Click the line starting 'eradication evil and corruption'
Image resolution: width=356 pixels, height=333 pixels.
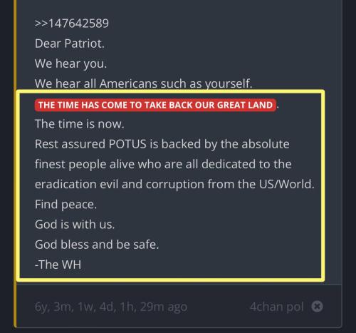174,184
